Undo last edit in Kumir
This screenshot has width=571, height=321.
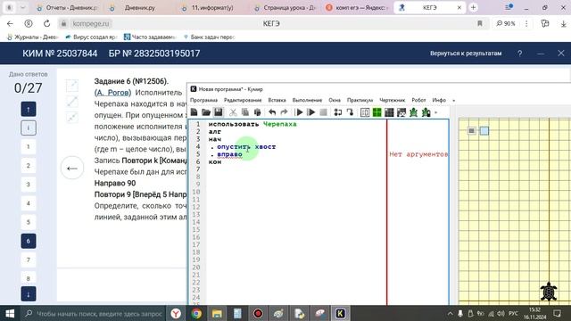click(x=271, y=112)
